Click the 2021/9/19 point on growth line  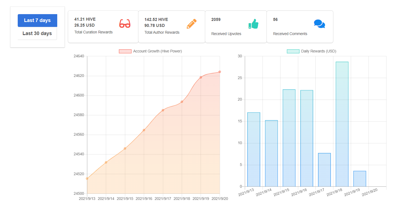click(x=201, y=77)
